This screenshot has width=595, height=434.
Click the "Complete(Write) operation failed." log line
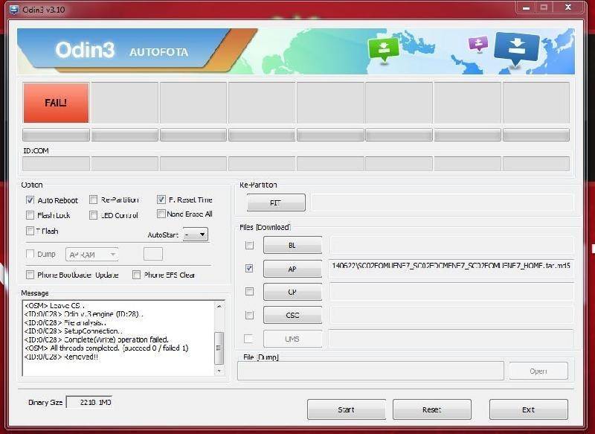coord(97,339)
